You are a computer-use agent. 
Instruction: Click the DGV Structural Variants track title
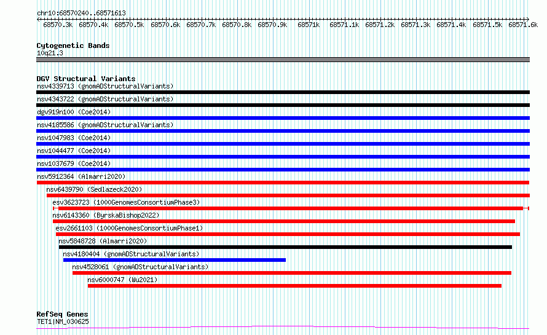[86, 79]
